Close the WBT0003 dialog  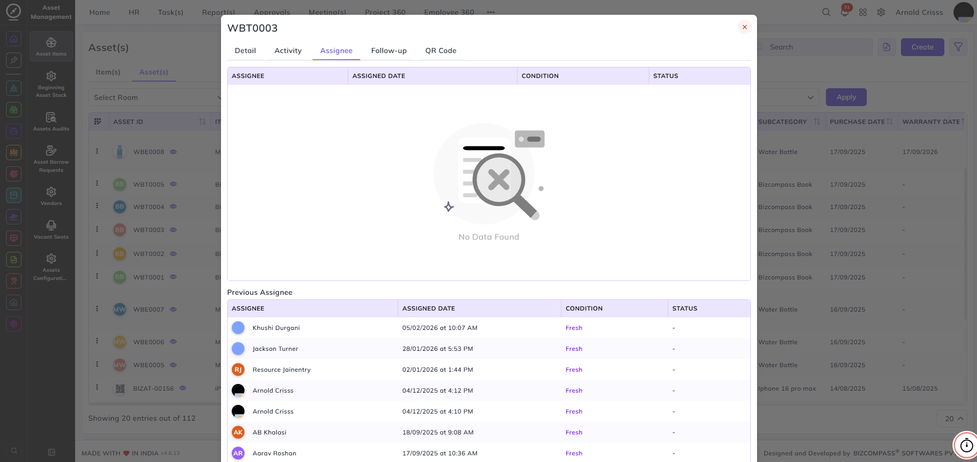point(744,27)
